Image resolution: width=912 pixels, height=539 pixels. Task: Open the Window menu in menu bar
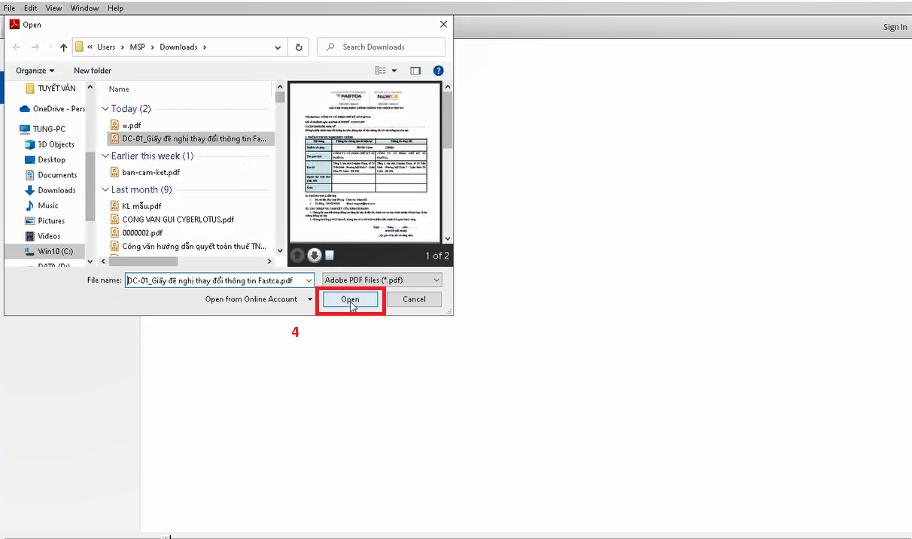(84, 8)
